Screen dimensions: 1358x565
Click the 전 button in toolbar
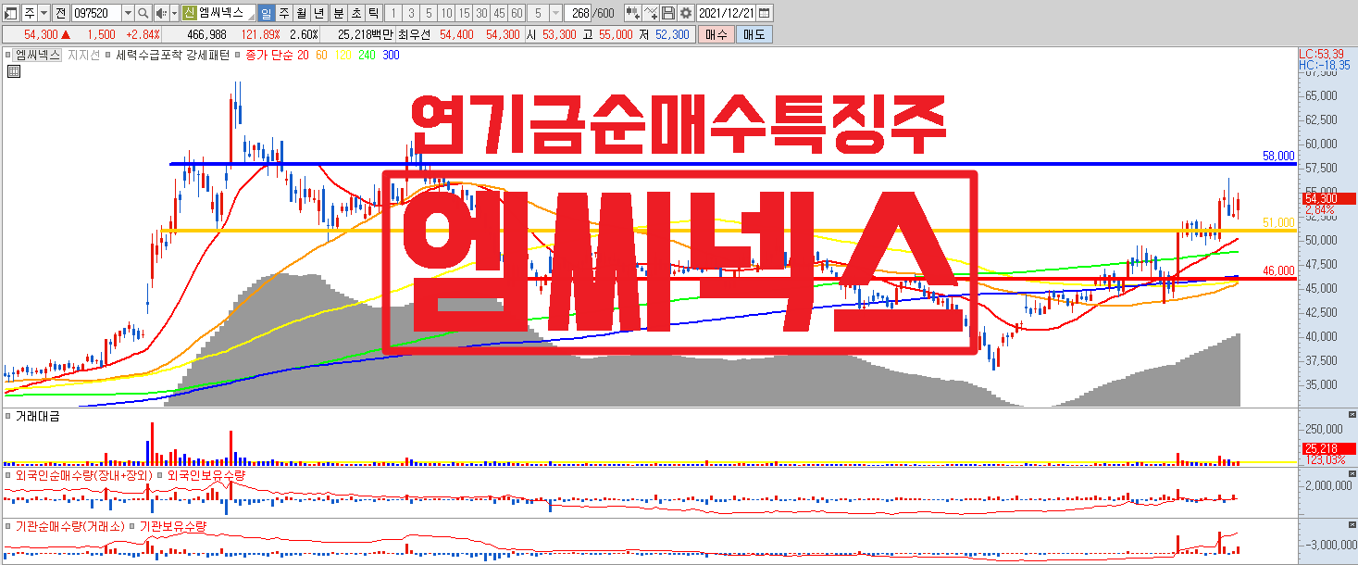tap(61, 13)
